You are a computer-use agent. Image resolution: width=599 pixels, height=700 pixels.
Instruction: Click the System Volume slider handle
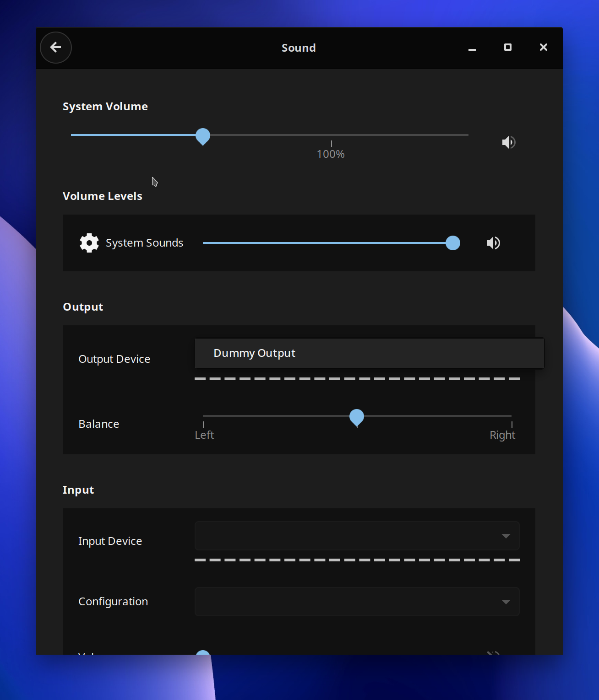[203, 136]
